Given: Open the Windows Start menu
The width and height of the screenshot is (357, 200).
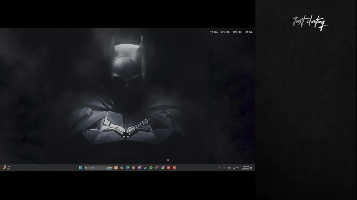Looking at the screenshot, I should [80, 168].
